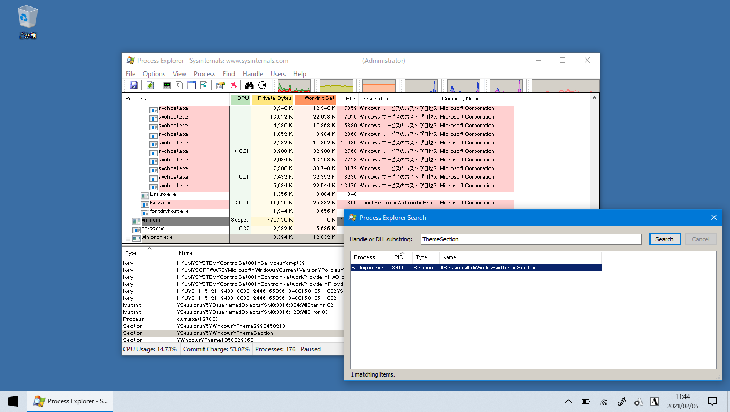
Task: Collapse the winlogon.exe tree node
Action: 128,238
